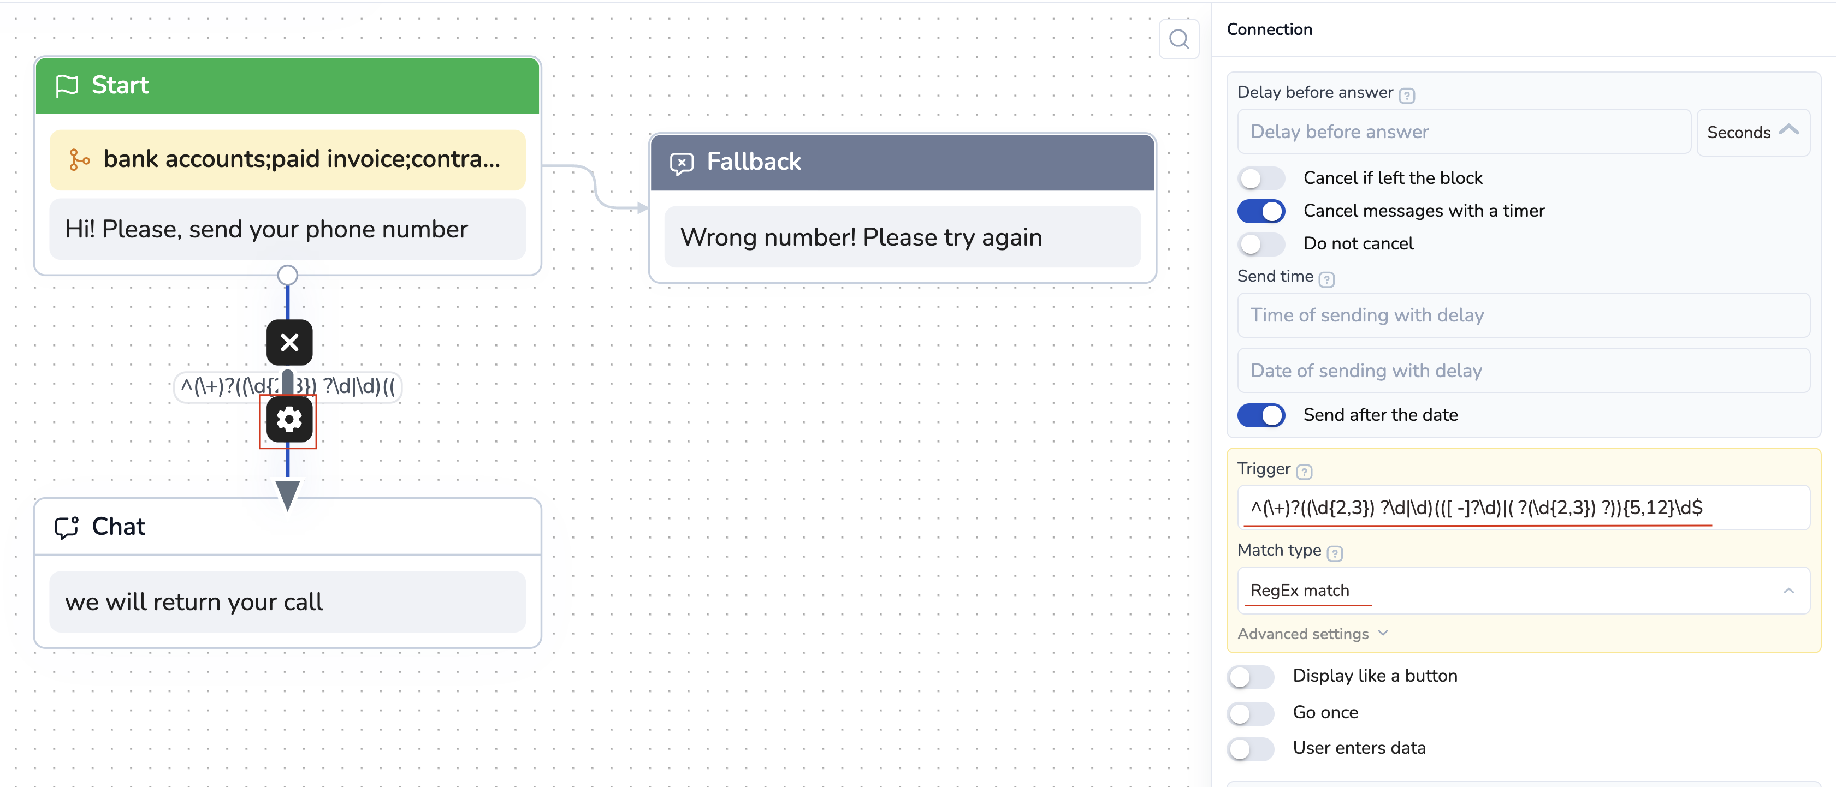
Task: Click the Match type help icon
Action: [x=1335, y=553]
